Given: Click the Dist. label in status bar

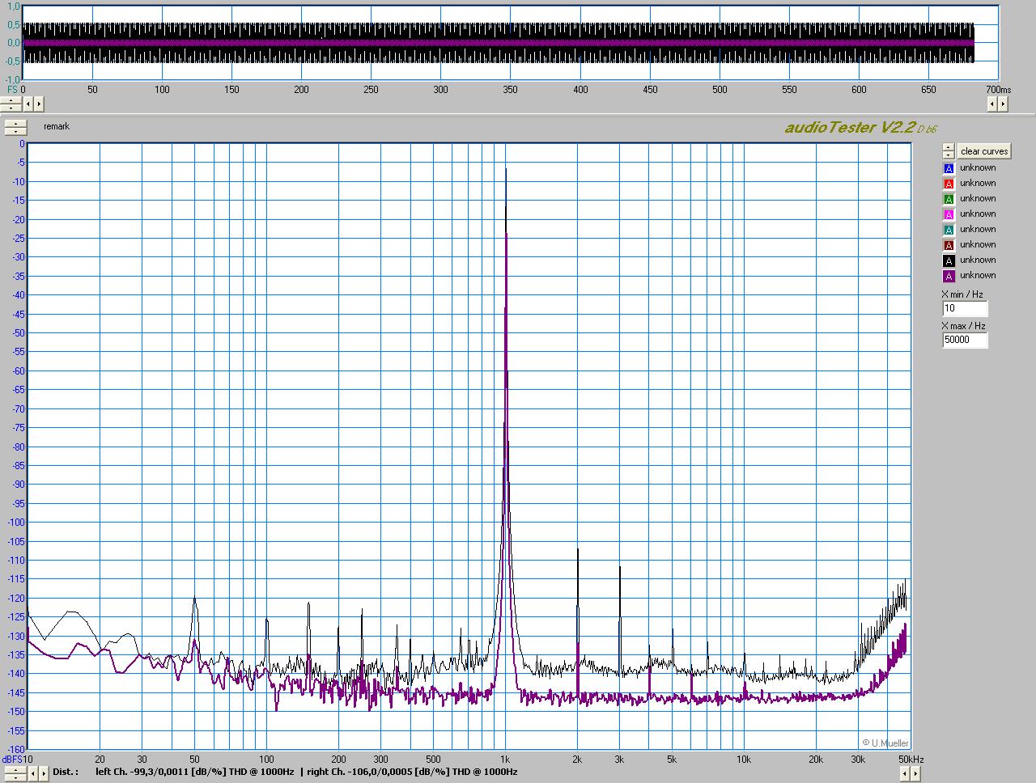Looking at the screenshot, I should [x=66, y=772].
